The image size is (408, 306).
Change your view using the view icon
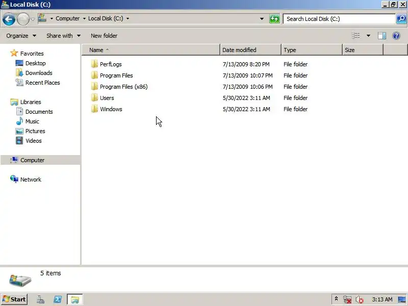coord(355,36)
